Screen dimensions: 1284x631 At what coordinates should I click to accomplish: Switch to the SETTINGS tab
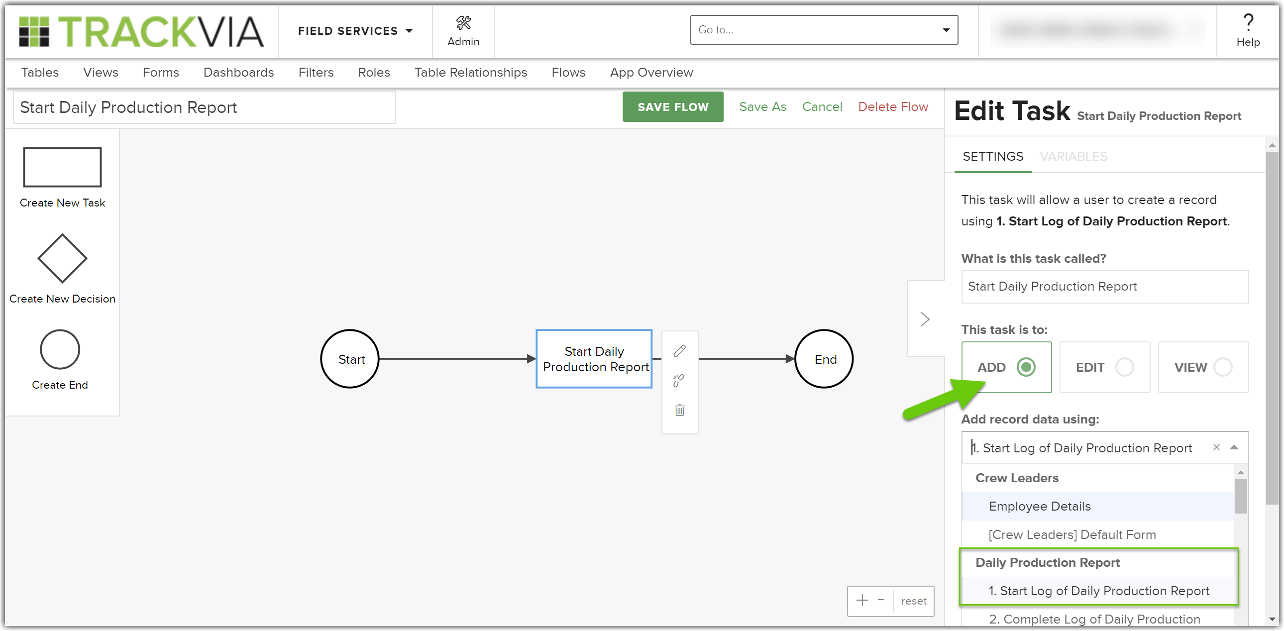[x=993, y=156]
